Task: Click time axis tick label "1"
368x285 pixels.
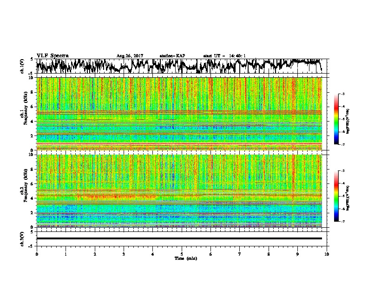Action: [x=66, y=254]
